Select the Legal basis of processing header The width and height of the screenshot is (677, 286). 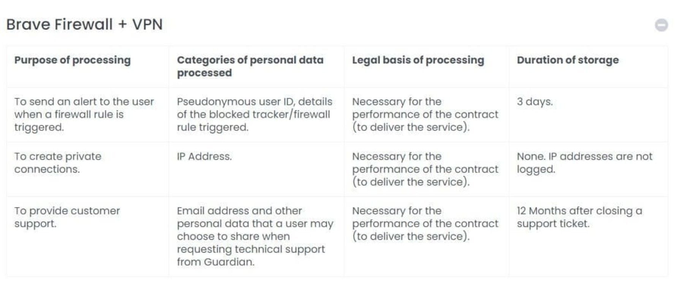pyautogui.click(x=418, y=60)
